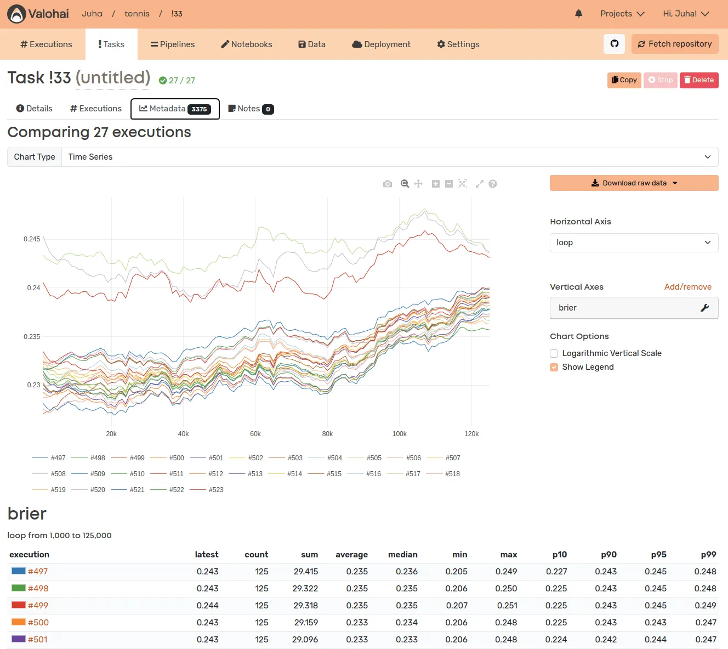The height and width of the screenshot is (649, 728).
Task: Click the chart zoom out minus icon
Action: pos(449,184)
